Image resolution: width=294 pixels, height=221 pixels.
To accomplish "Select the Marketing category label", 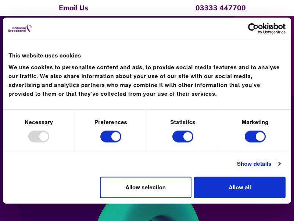I will click(255, 122).
